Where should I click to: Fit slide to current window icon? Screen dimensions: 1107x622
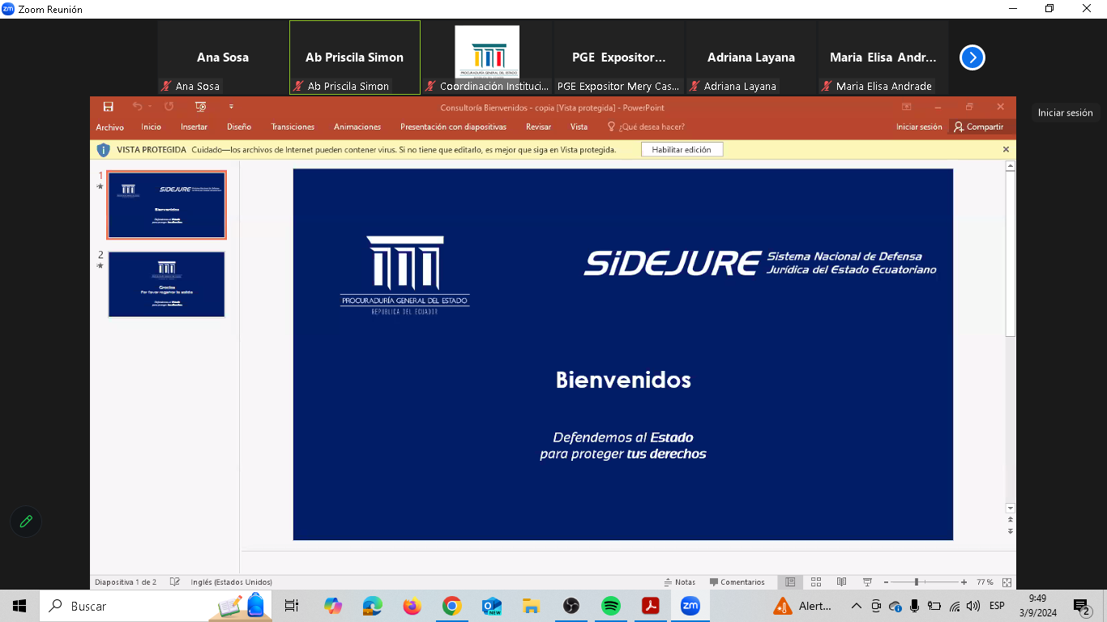[1007, 582]
